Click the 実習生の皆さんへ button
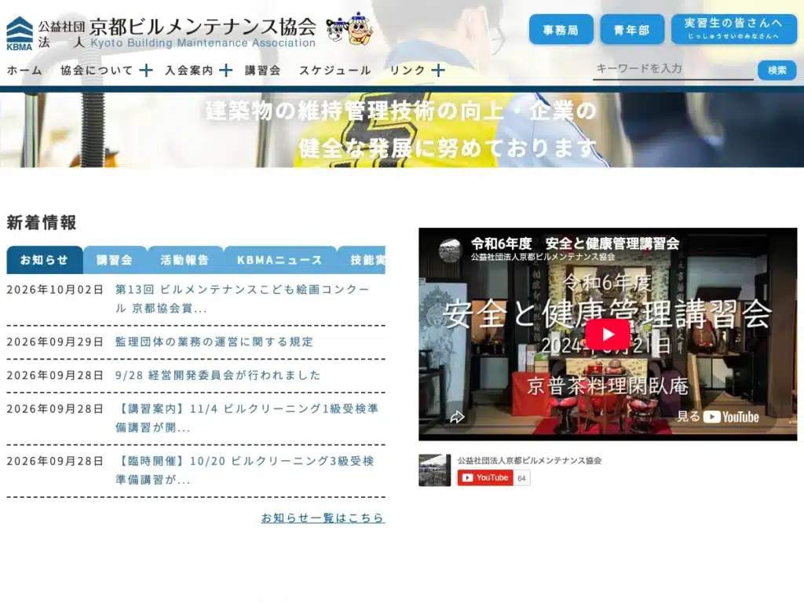 click(734, 29)
